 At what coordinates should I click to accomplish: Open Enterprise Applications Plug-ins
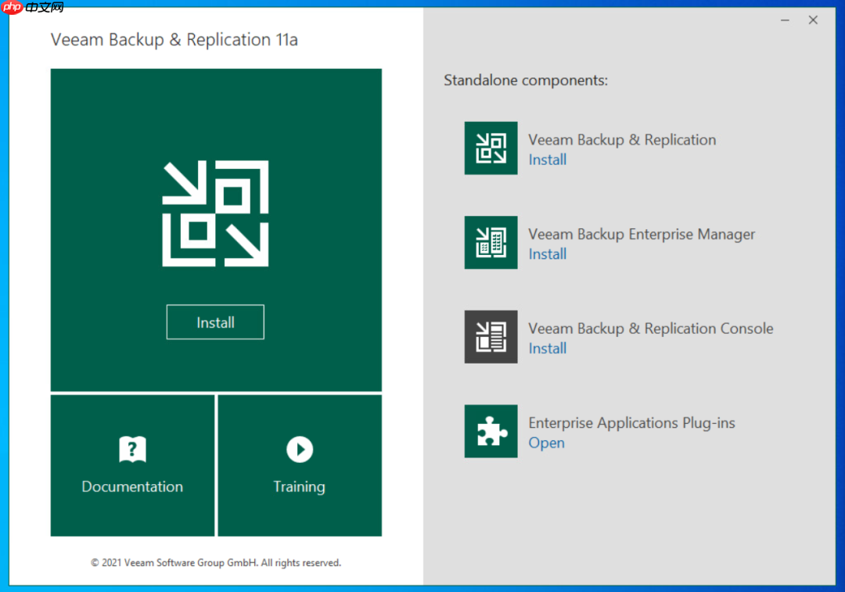[546, 443]
